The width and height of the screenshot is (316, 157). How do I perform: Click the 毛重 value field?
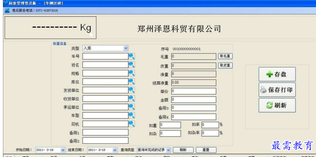(x=194, y=56)
